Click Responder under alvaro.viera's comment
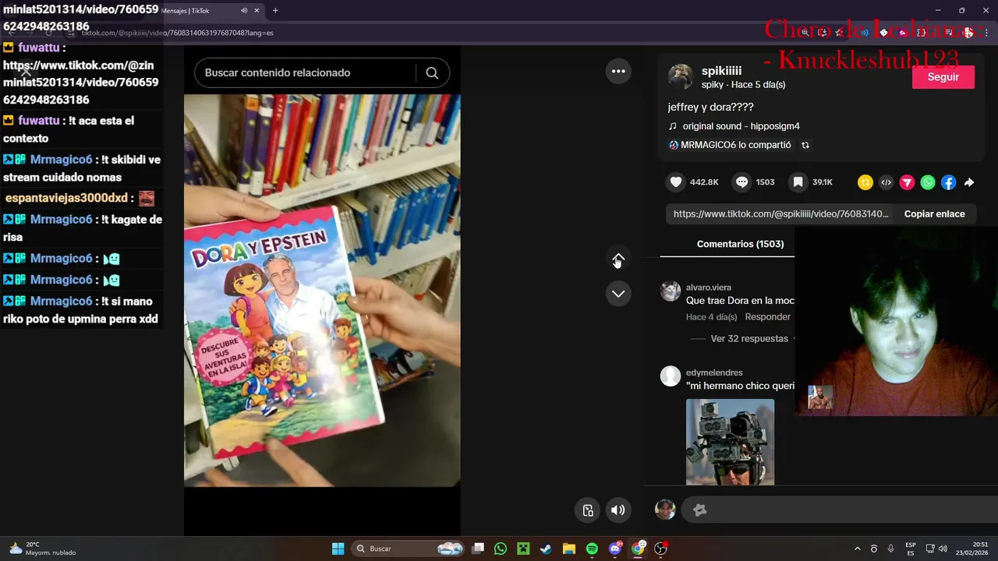Image resolution: width=998 pixels, height=561 pixels. [x=767, y=317]
